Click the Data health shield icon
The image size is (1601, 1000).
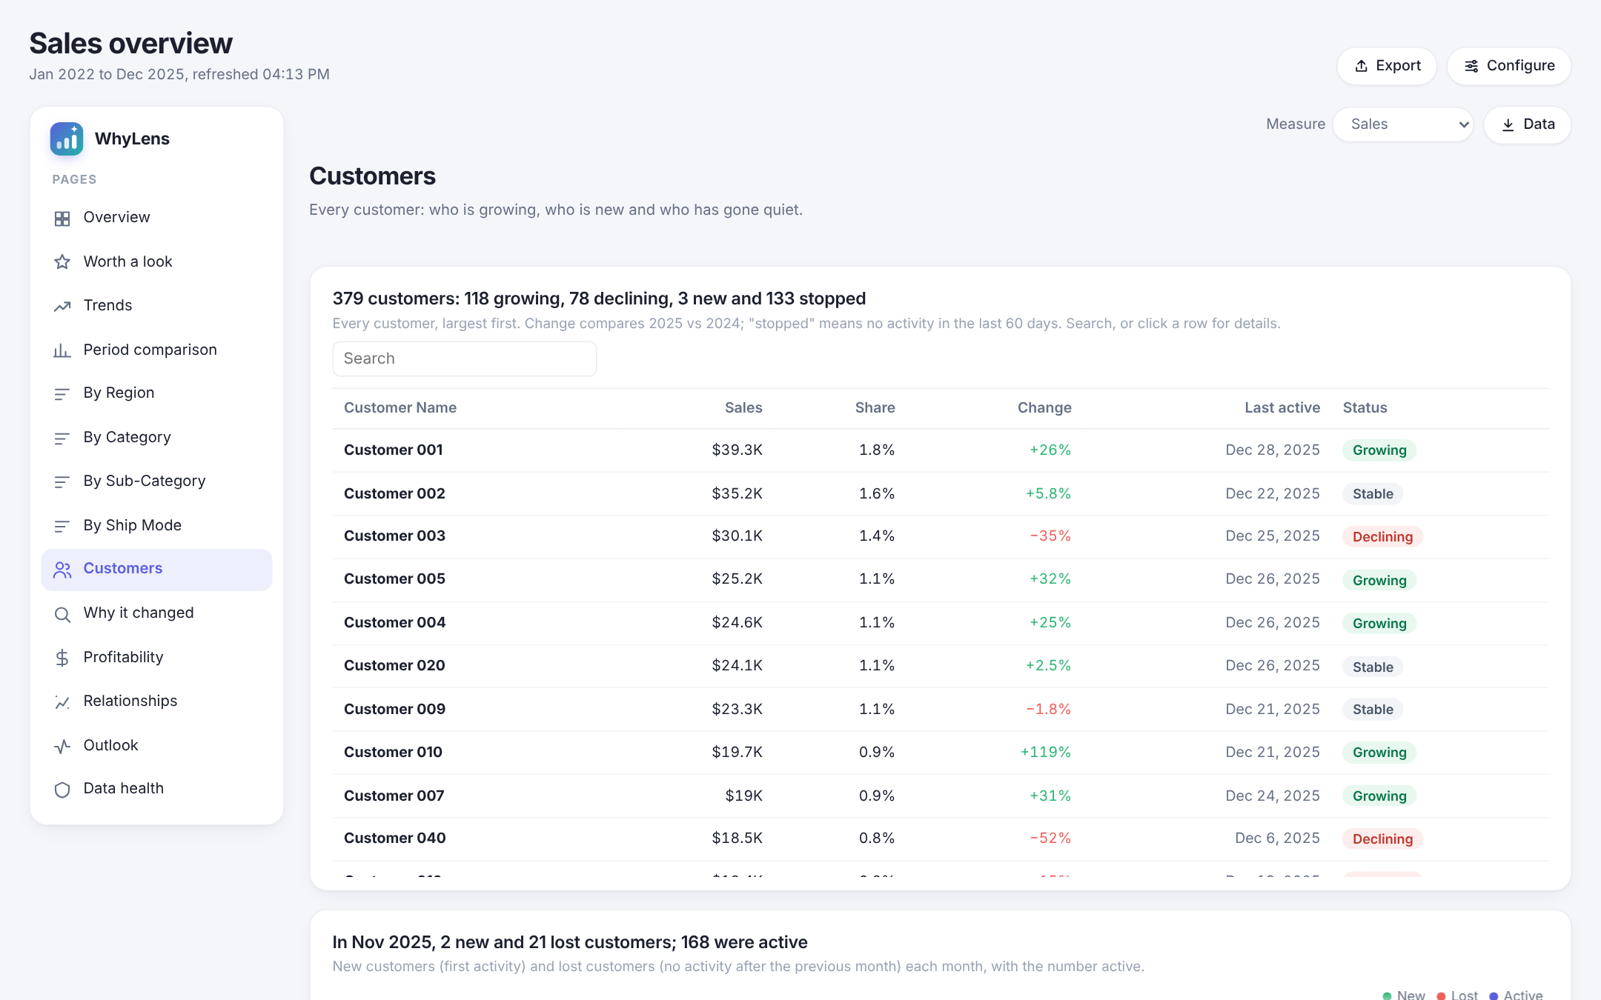62,790
